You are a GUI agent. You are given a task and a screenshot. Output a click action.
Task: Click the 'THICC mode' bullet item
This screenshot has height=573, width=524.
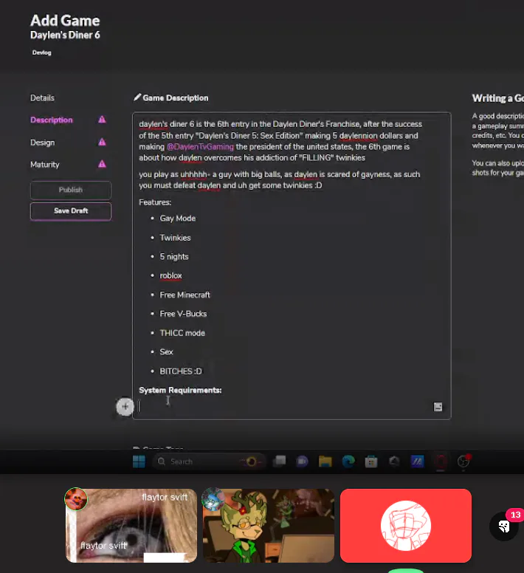point(182,333)
